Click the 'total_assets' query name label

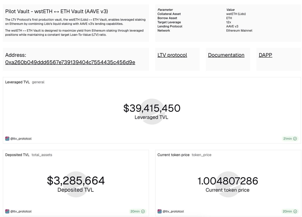42,155
